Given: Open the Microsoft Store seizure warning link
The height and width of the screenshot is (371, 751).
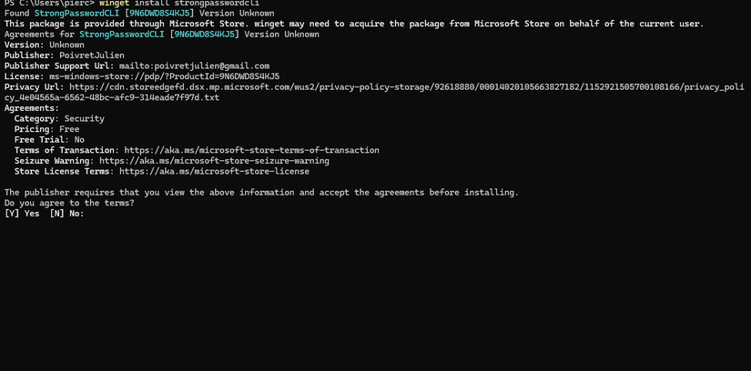Looking at the screenshot, I should tap(214, 161).
